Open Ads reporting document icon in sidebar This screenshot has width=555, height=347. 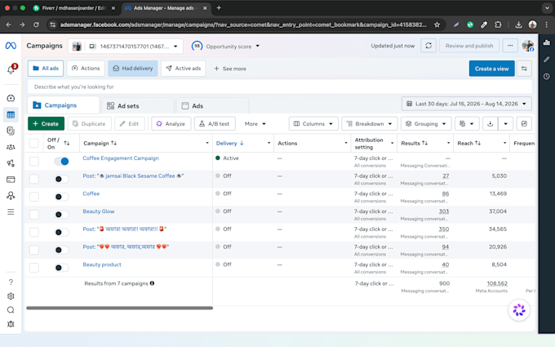tap(11, 131)
